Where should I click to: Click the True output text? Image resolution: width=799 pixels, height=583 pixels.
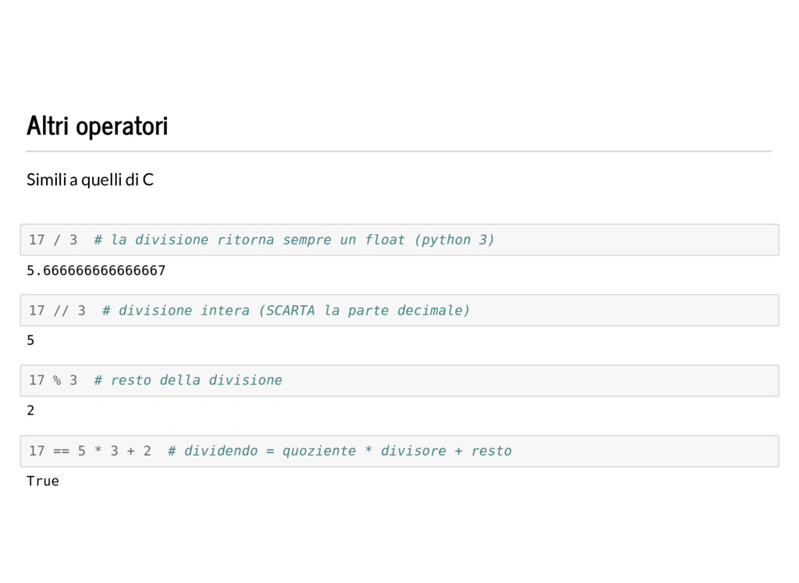tap(43, 481)
